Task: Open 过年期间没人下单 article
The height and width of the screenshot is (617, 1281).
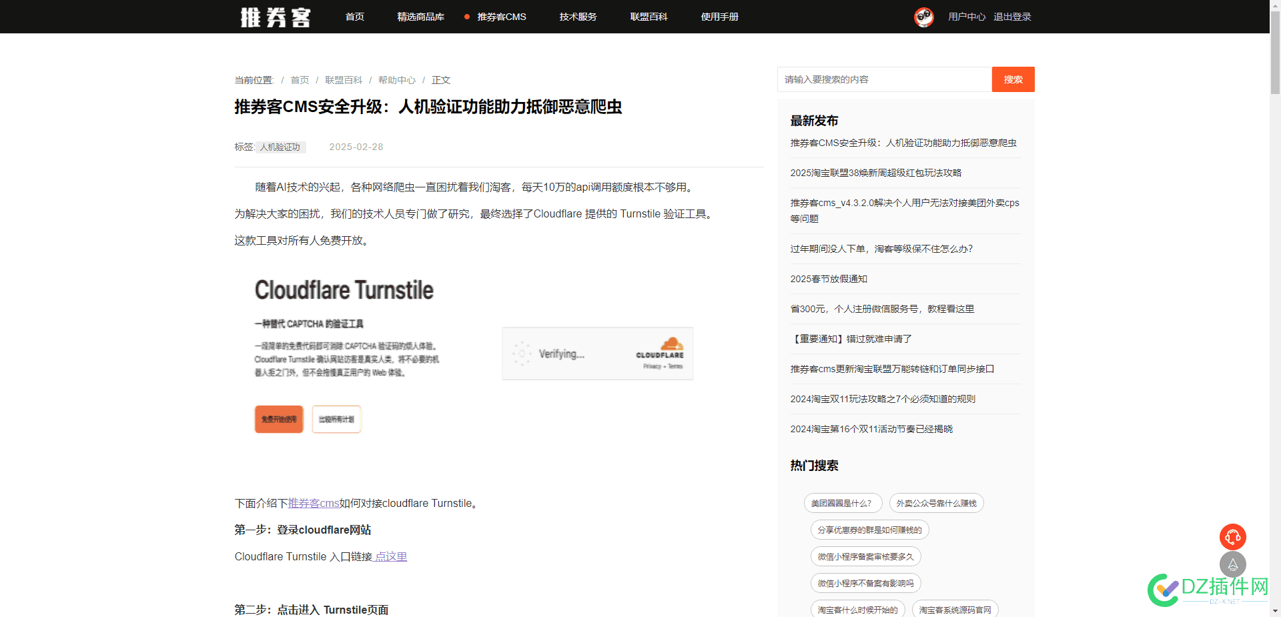Action: point(881,249)
